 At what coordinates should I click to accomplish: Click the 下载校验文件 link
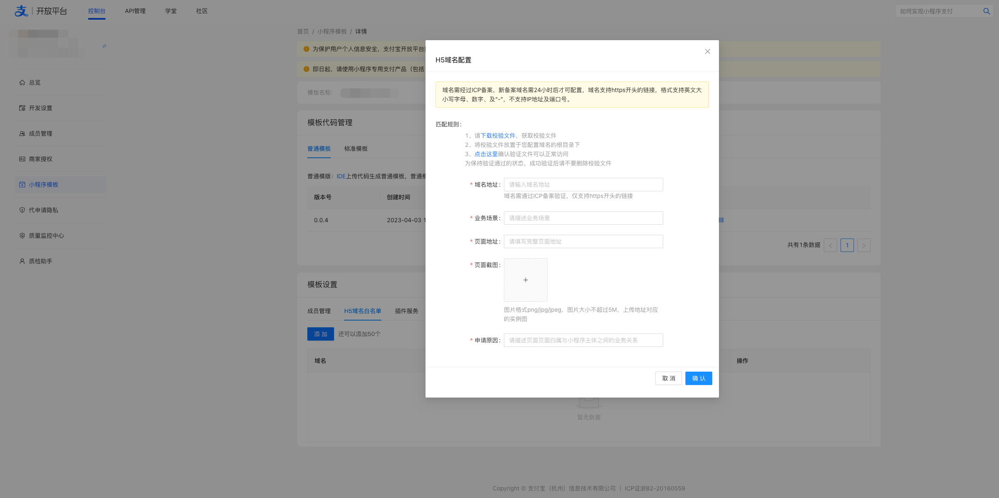[x=498, y=136]
